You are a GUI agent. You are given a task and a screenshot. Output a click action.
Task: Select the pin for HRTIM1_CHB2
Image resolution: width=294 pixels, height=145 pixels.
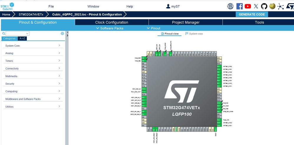click(219, 66)
